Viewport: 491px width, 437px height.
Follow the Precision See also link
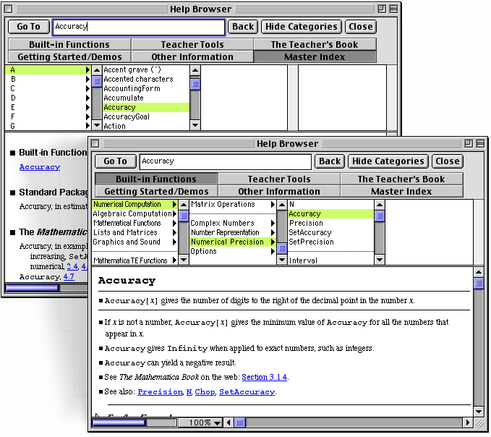pyautogui.click(x=160, y=392)
